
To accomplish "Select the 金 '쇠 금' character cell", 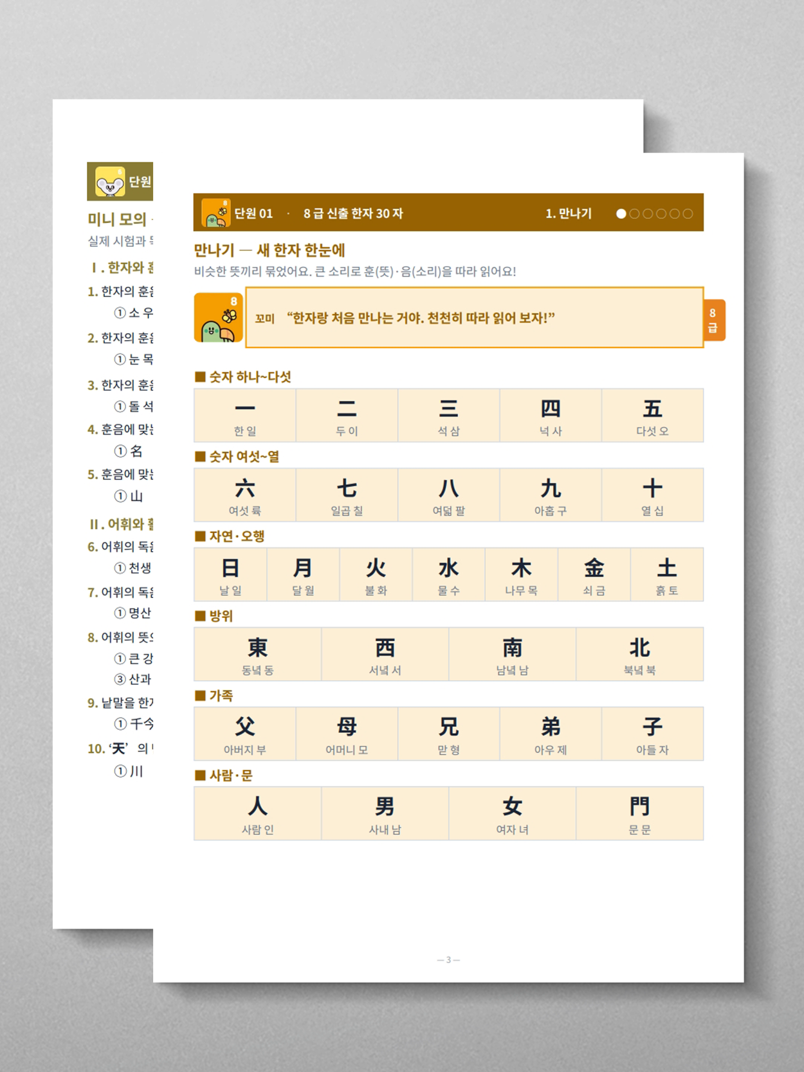I will pyautogui.click(x=594, y=575).
